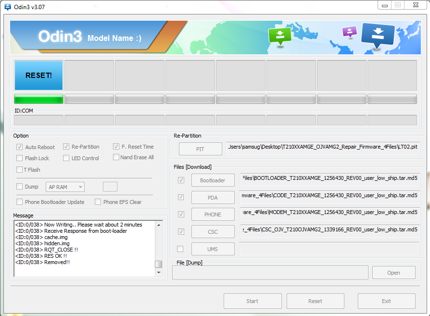Click the 'RQT_CLOSE !!' log line

47,250
